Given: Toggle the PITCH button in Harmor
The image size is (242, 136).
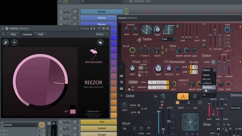Looking at the screenshot, I should [133, 82].
